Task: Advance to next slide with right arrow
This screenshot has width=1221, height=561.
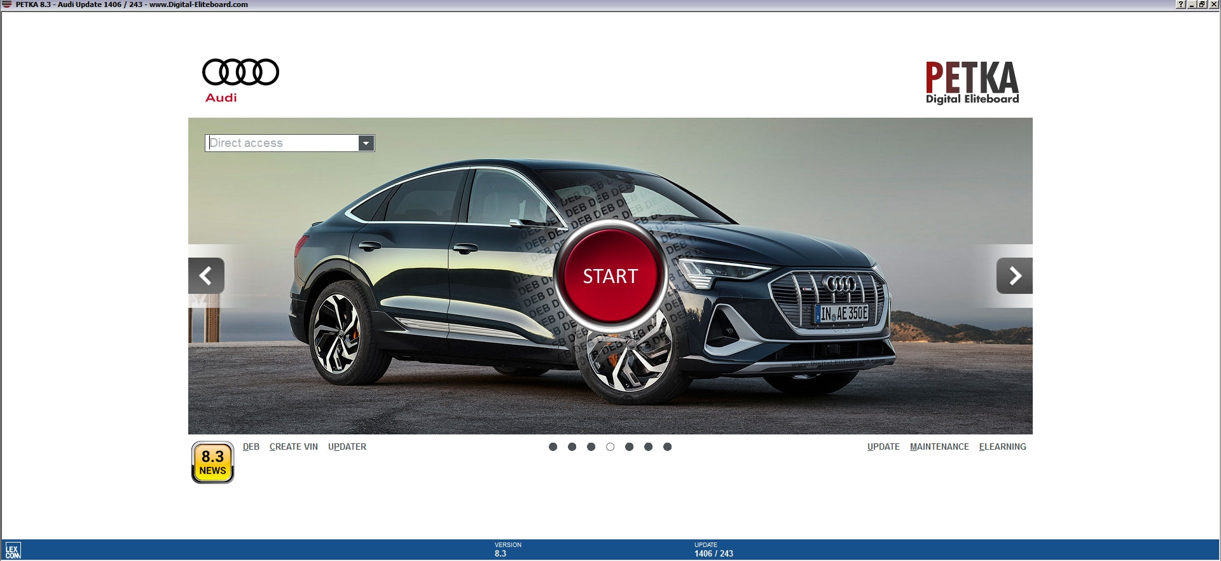Action: [1014, 276]
